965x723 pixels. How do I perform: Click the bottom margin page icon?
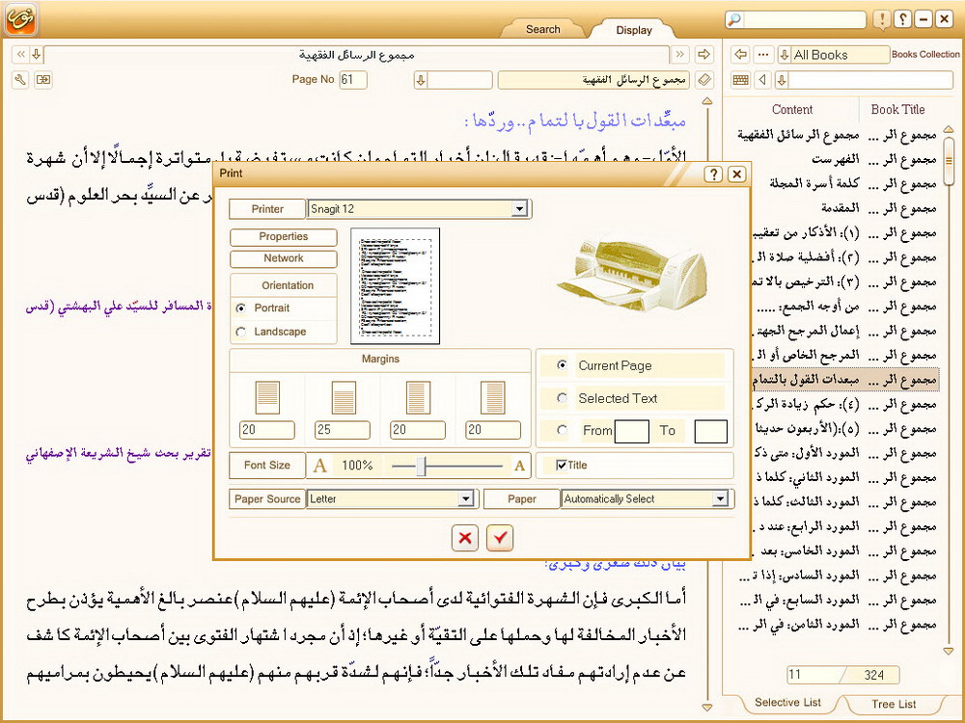coord(343,397)
